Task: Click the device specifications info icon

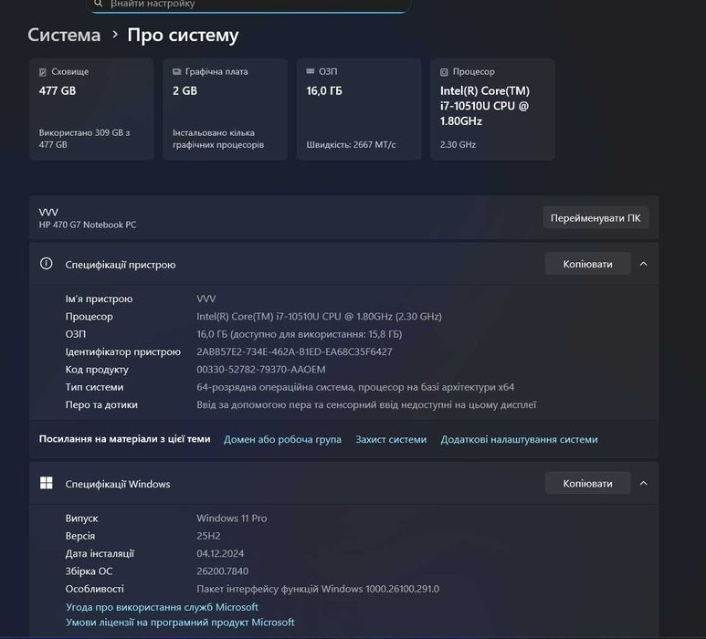Action: point(46,264)
